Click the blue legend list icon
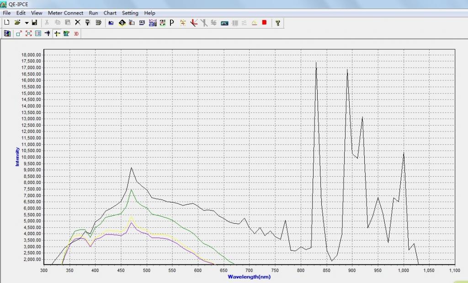Image resolution: width=468 pixels, height=283 pixels. click(x=38, y=33)
